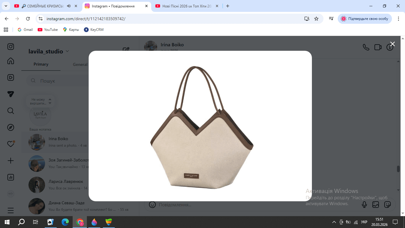Open Microsoft Edge from taskbar
This screenshot has width=405, height=228.
pyautogui.click(x=65, y=222)
